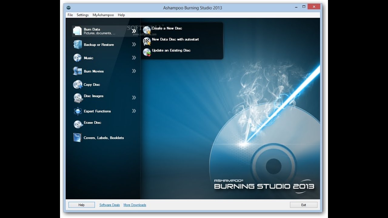The width and height of the screenshot is (388, 218).
Task: Maximize the Ashampoo Burning Studio window
Action: [303, 7]
